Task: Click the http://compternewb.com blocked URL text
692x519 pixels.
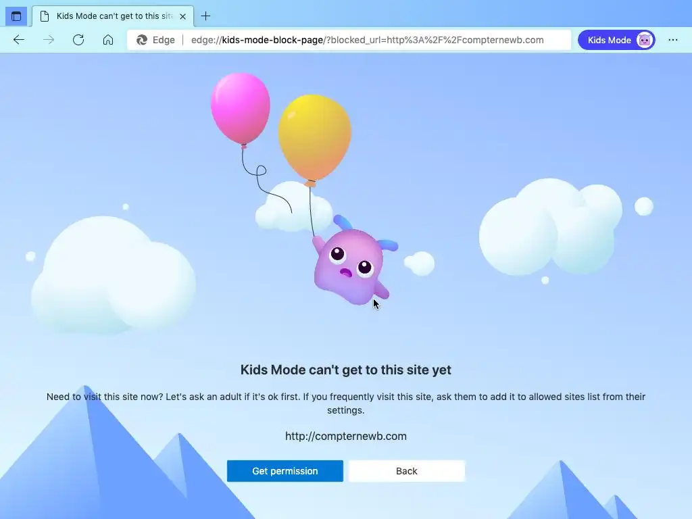Action: [345, 436]
